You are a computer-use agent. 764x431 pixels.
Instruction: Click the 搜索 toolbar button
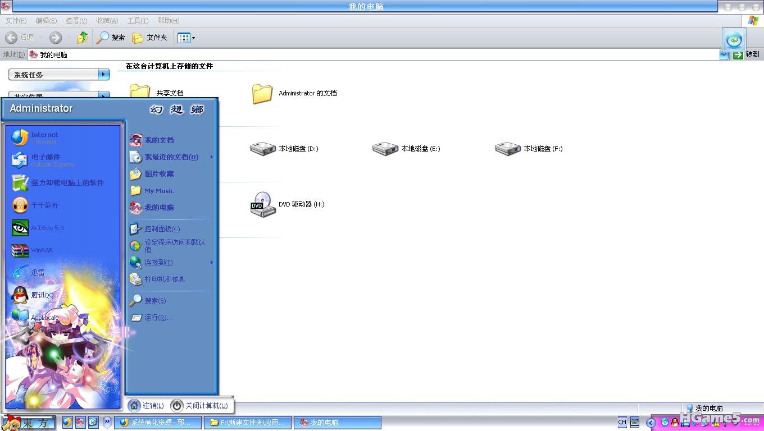[x=111, y=38]
